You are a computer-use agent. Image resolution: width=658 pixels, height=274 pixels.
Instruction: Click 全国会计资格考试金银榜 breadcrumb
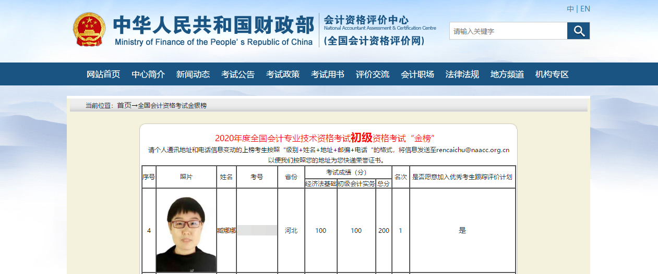click(172, 105)
